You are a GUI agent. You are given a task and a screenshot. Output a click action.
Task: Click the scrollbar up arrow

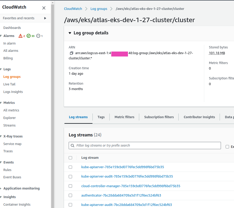[x=52, y=3]
